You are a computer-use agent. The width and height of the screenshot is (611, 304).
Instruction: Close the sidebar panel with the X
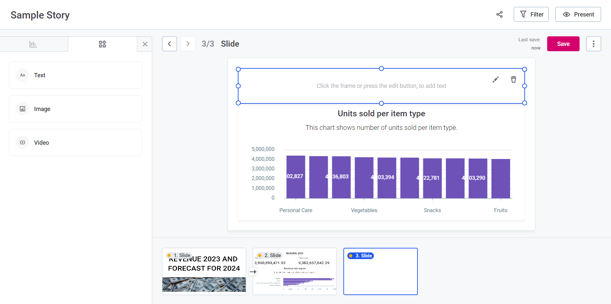pyautogui.click(x=145, y=44)
